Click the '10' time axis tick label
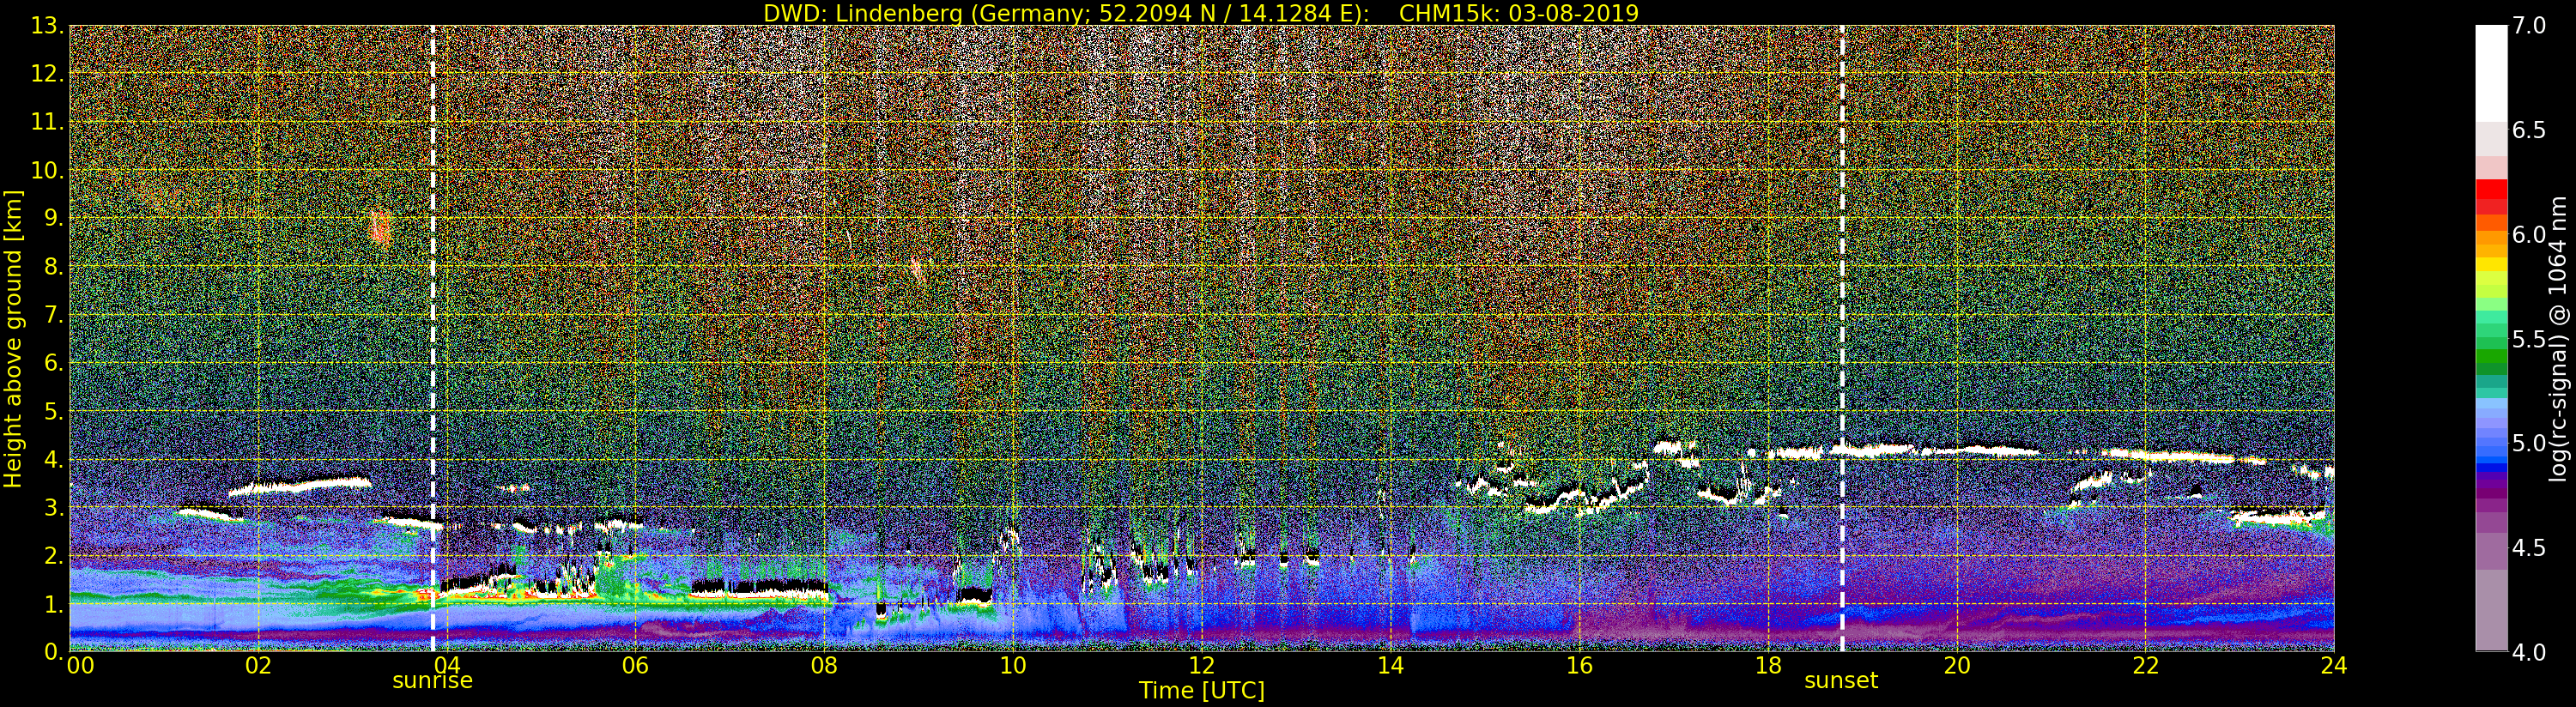Screen dimensions: 2576x707 [1013, 666]
